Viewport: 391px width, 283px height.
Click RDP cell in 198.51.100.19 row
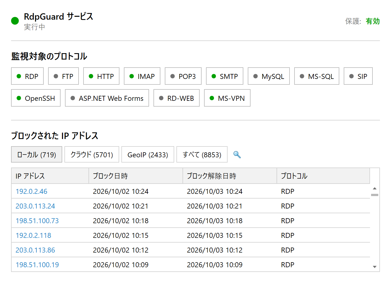point(288,265)
